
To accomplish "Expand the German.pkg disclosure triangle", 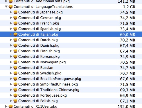I will point(11,18).
